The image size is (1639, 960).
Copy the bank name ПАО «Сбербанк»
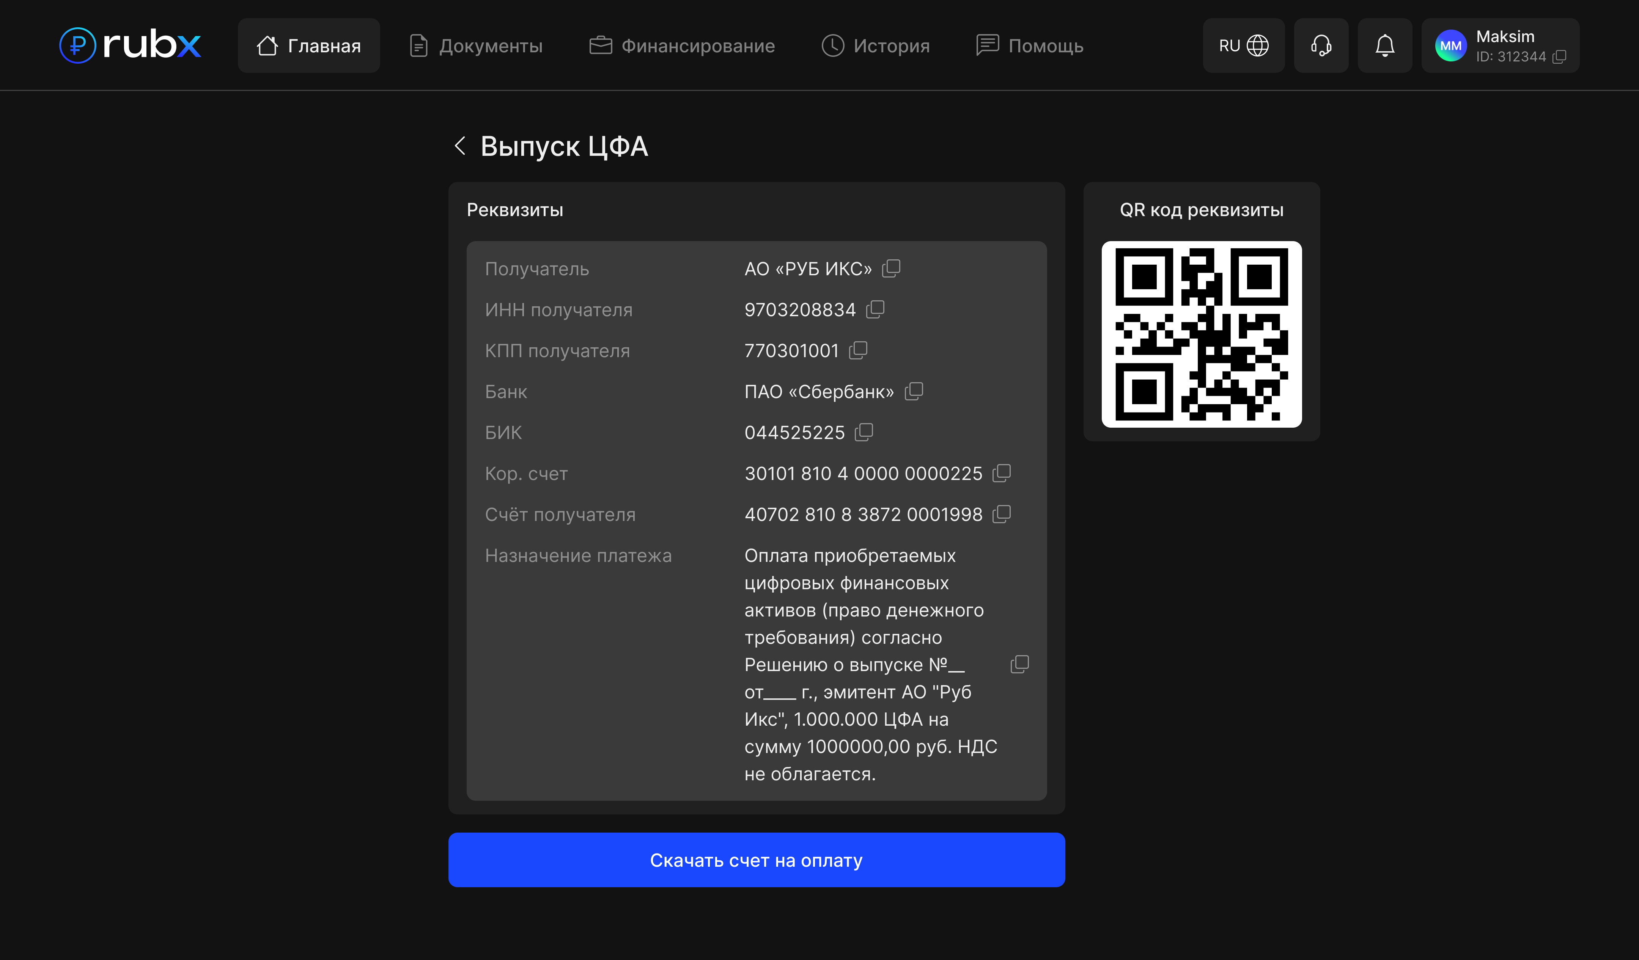[x=913, y=391]
